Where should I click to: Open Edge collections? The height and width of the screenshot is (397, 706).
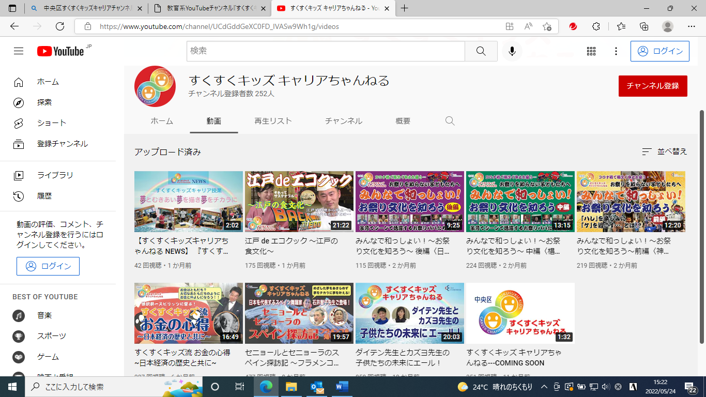tap(644, 26)
